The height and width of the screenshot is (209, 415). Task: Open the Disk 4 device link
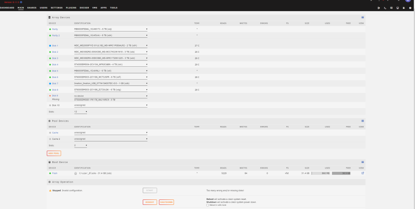pyautogui.click(x=55, y=65)
